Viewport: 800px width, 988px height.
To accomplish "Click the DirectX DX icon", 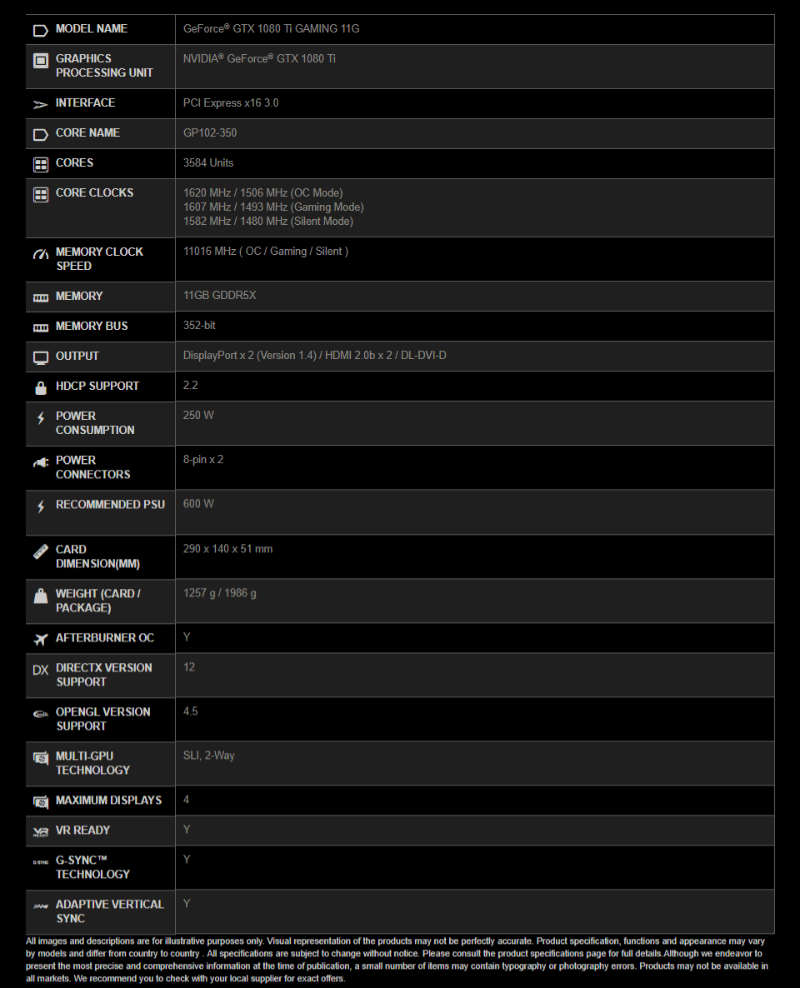I will pos(40,670).
